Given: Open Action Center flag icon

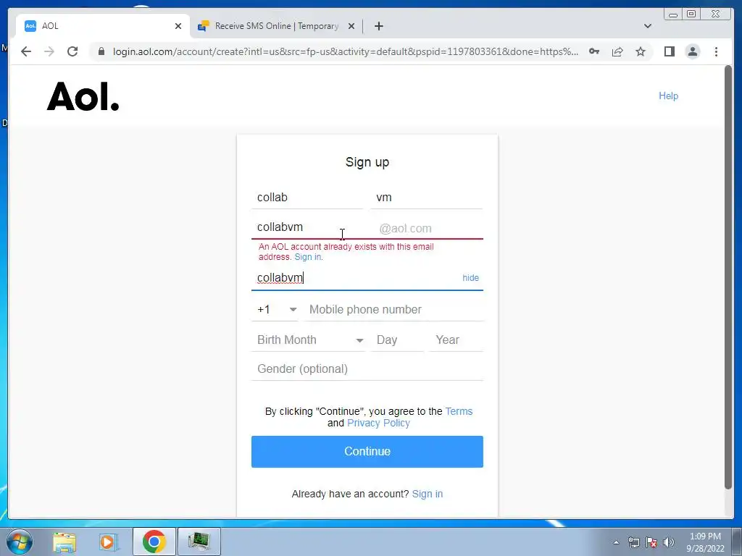Looking at the screenshot, I should (651, 543).
